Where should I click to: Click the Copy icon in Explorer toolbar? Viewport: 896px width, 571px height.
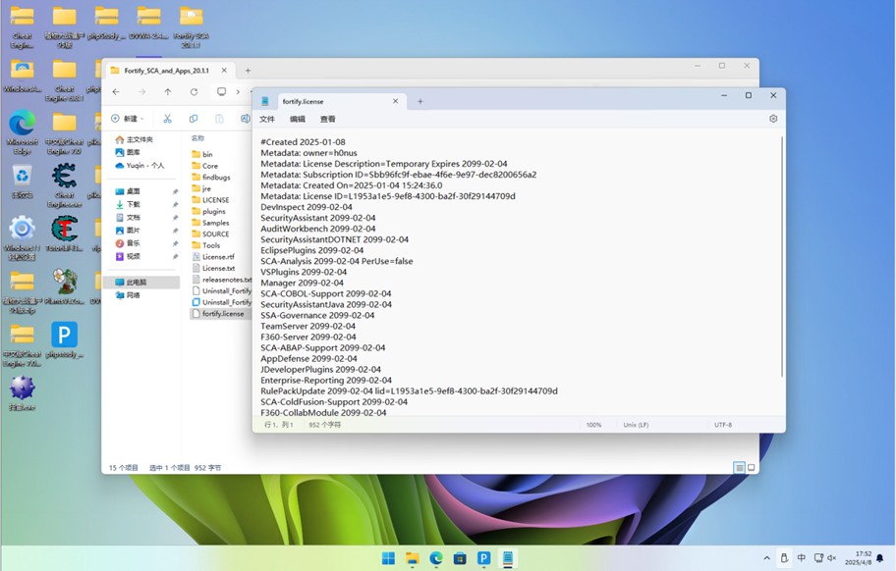(194, 119)
